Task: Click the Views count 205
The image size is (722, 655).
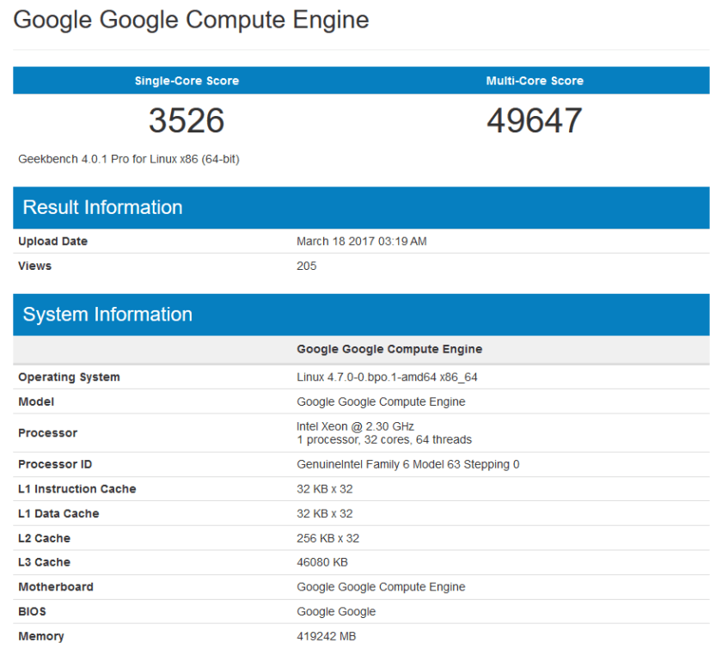Action: pos(307,266)
